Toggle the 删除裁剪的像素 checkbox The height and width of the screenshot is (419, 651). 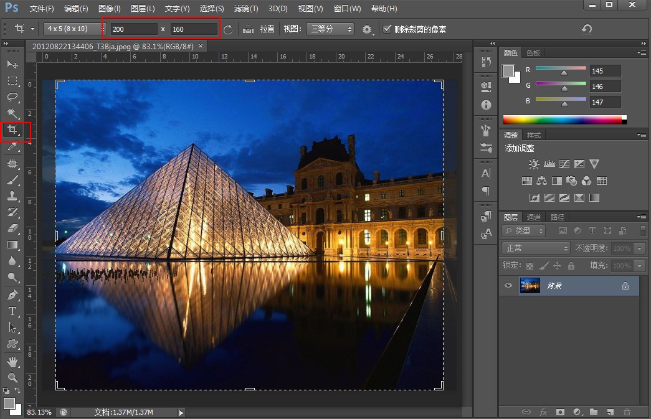tap(387, 29)
